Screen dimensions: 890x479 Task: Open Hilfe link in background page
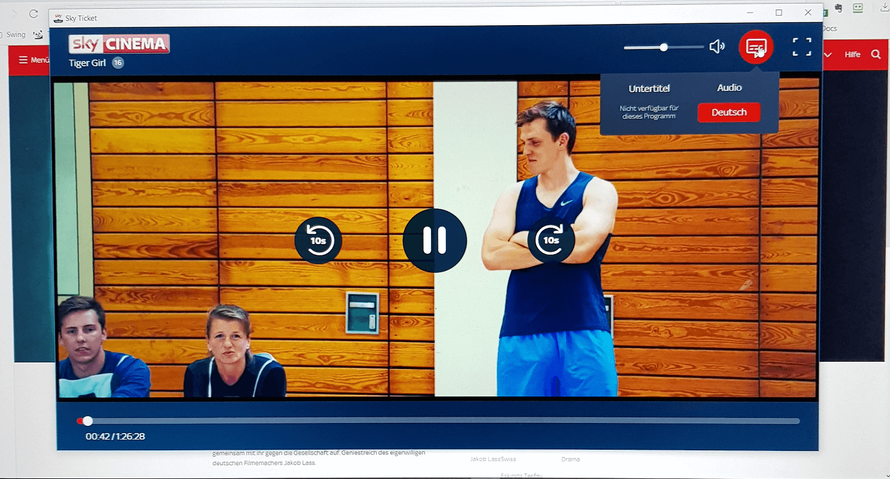pos(852,54)
